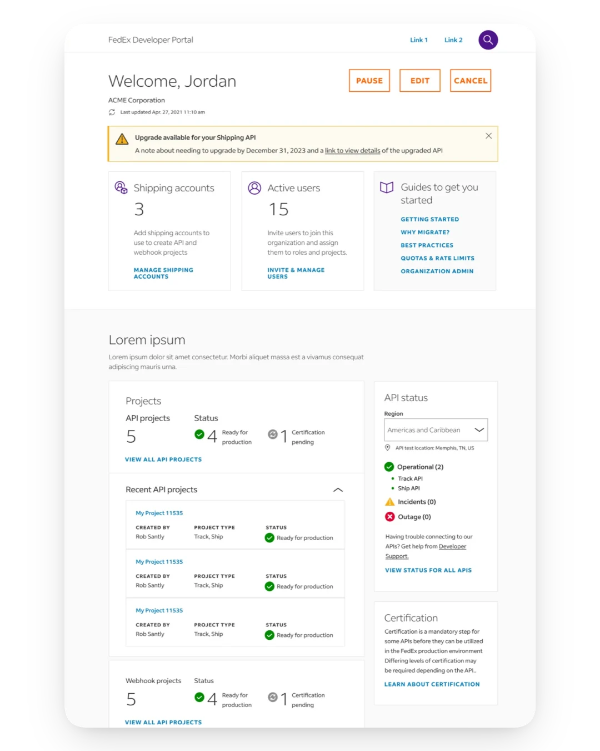Image resolution: width=600 pixels, height=751 pixels.
Task: Open Best Practices guide
Action: coord(427,245)
